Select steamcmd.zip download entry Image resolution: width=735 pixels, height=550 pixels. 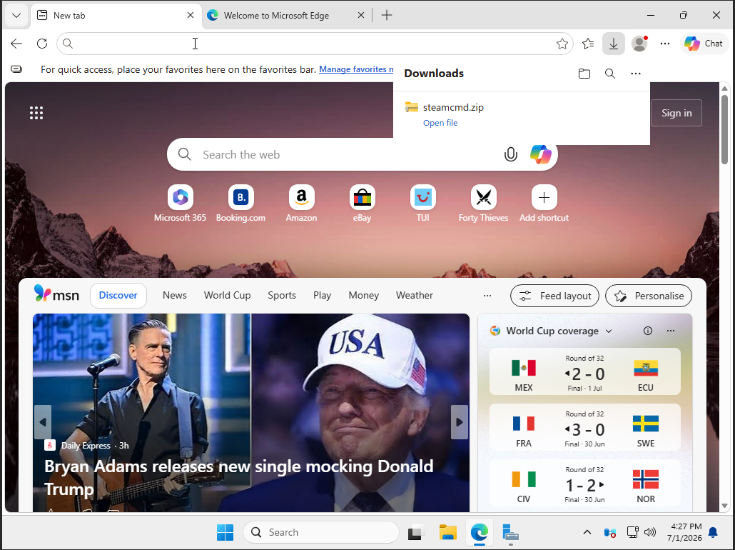point(521,114)
